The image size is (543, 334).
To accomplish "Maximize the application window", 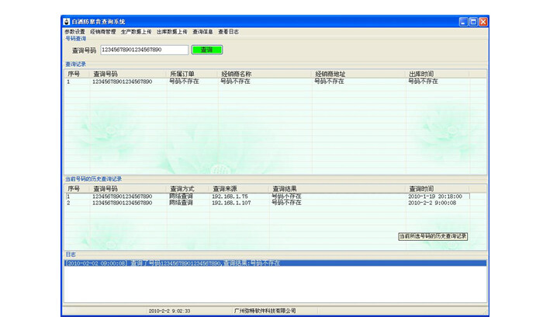I will 473,22.
